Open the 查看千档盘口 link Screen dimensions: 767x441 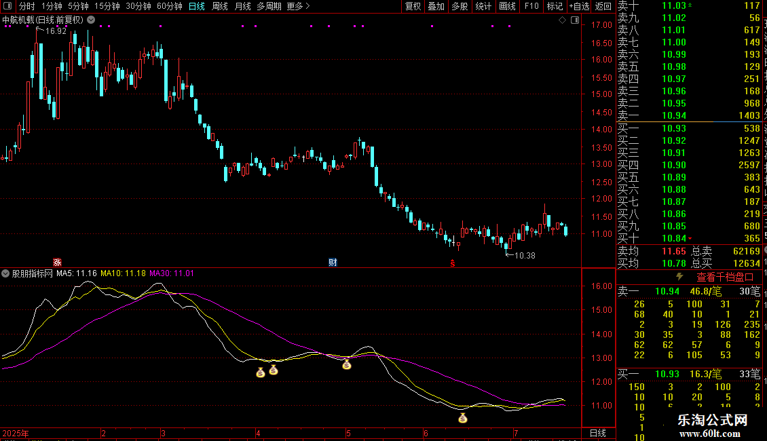point(725,277)
